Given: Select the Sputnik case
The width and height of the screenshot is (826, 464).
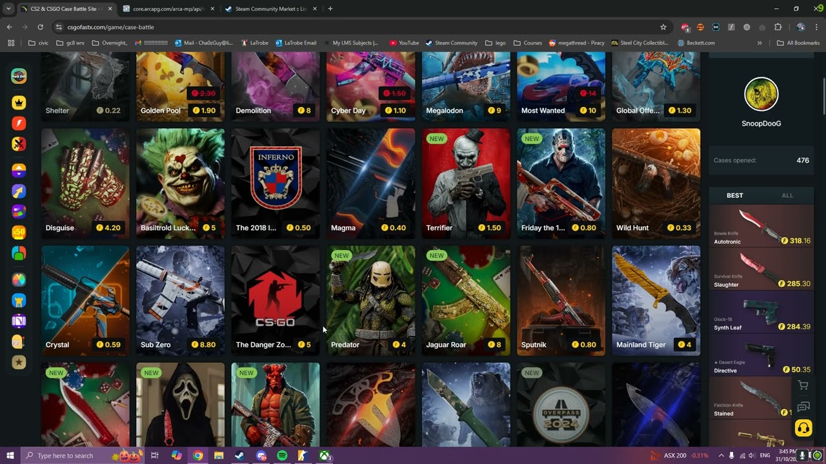Looking at the screenshot, I should [561, 300].
